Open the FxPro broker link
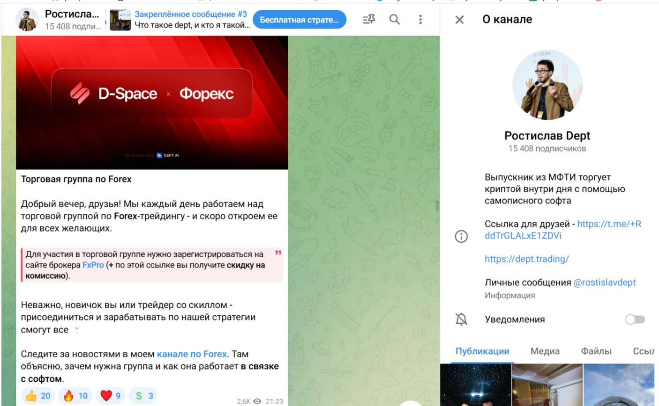The height and width of the screenshot is (406, 659). coord(93,265)
